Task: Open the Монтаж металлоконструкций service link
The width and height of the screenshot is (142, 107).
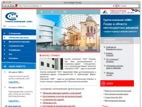Action: [118, 91]
